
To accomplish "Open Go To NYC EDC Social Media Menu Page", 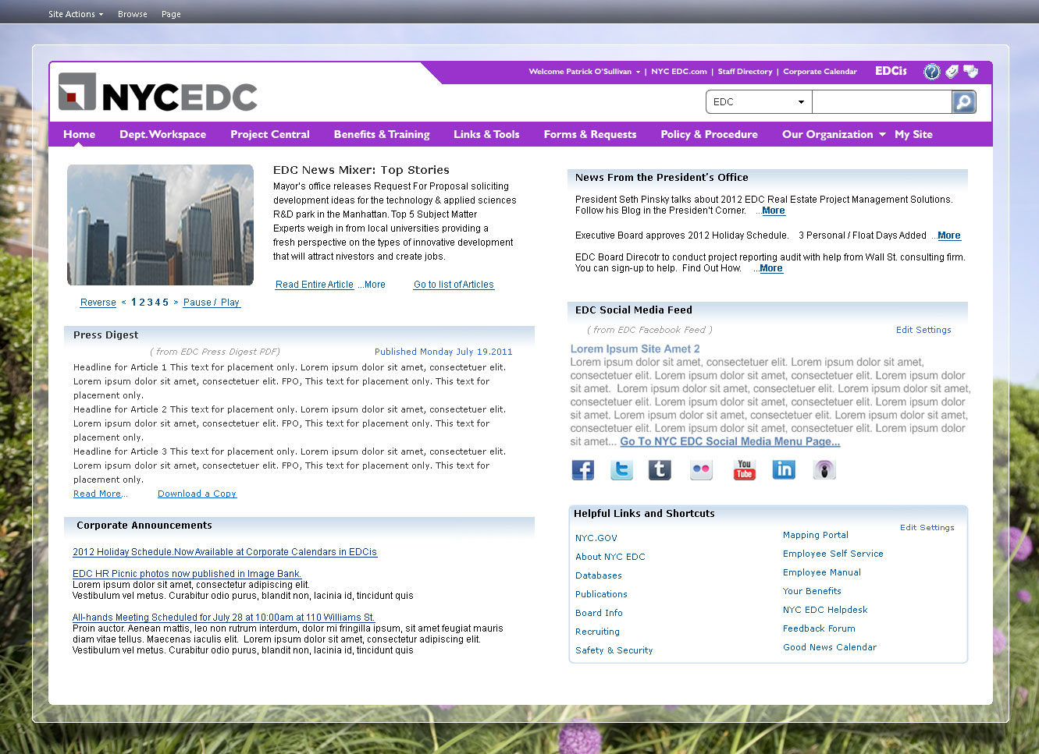I will point(730,441).
